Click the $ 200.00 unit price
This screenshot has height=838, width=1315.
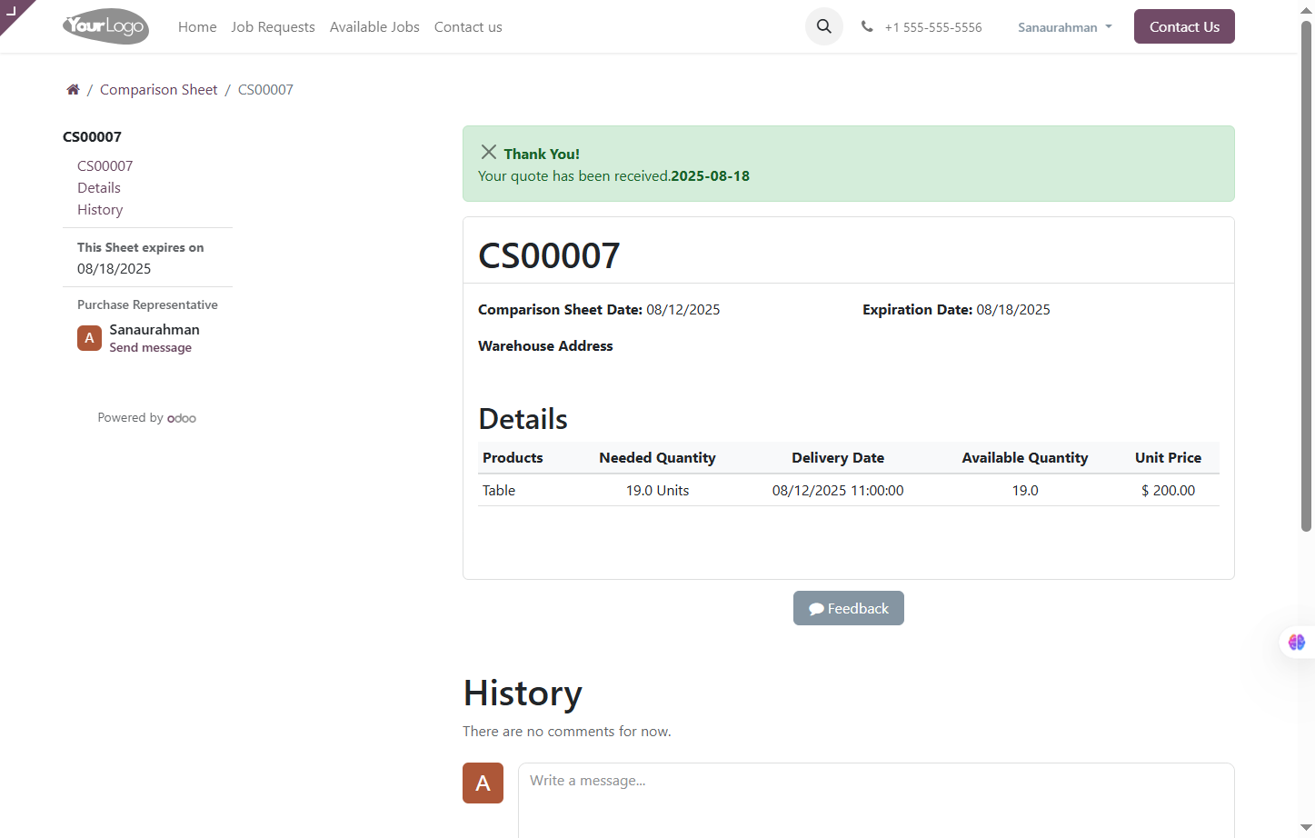pos(1168,490)
